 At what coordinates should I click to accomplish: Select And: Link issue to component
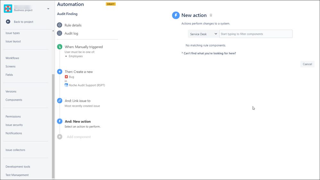pyautogui.click(x=78, y=101)
